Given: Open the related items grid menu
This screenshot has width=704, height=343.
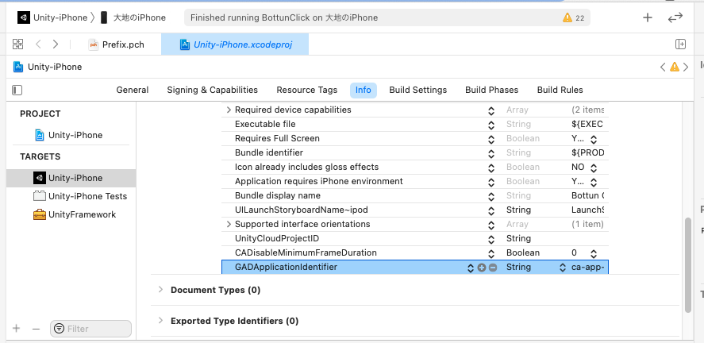Looking at the screenshot, I should coord(17,44).
